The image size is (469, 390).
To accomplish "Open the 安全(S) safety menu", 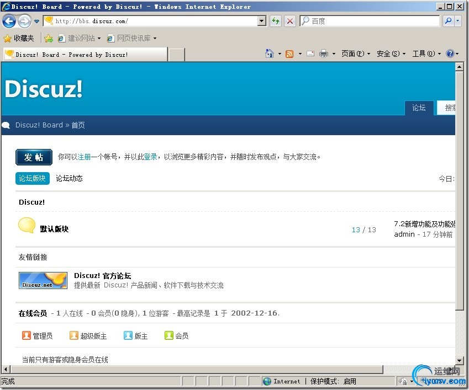I will (x=391, y=54).
